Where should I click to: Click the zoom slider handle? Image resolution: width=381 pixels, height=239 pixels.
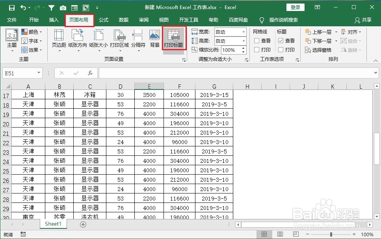coord(331,234)
